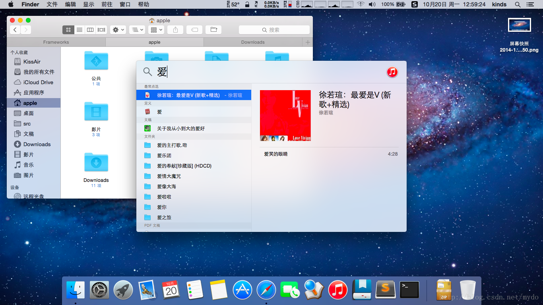The width and height of the screenshot is (543, 305).
Task: Click the iTunes icon in Spotlight header
Action: coord(392,72)
